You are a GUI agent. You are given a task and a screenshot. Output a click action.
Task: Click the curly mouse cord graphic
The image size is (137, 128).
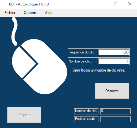pos(15,31)
